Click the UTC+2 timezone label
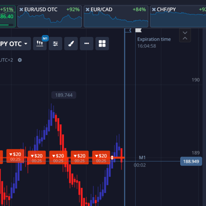 [7, 60]
